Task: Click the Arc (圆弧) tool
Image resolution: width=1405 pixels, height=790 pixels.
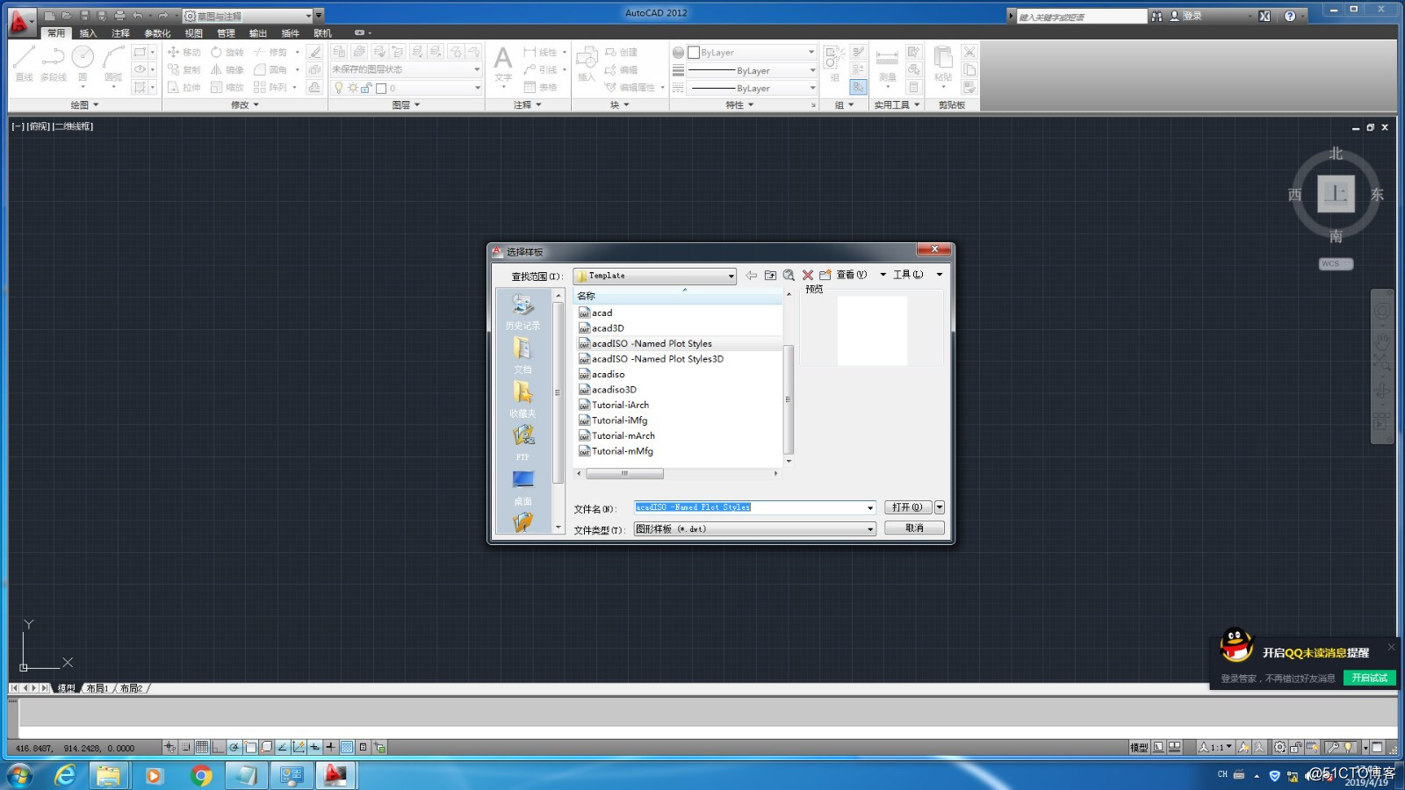Action: (x=113, y=63)
